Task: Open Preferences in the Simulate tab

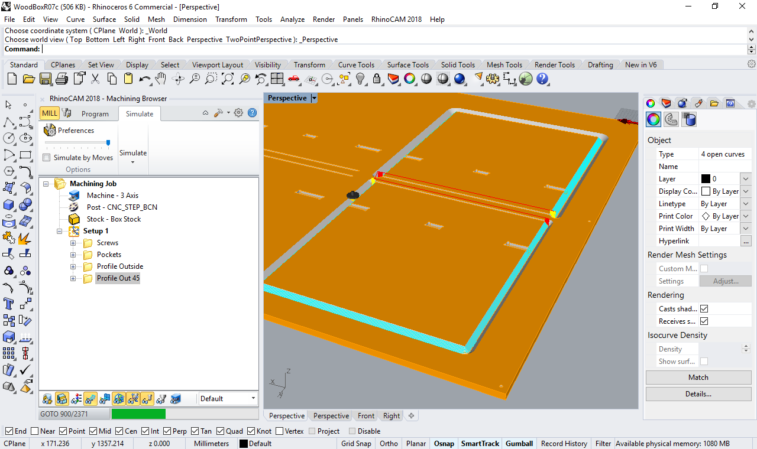Action: 69,131
